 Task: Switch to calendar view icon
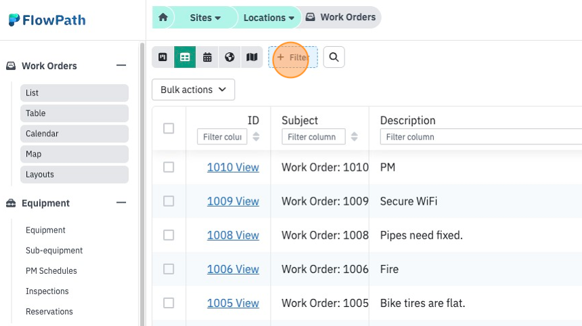[x=207, y=57]
